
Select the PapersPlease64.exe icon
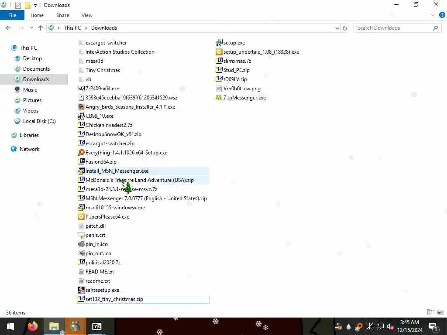[81, 217]
